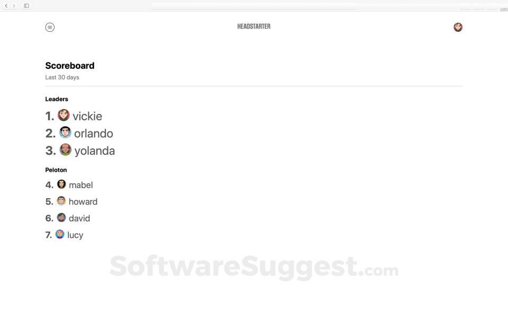Click the HEADSTARTER logo
Viewport: 508px width, 318px height.
pos(254,26)
